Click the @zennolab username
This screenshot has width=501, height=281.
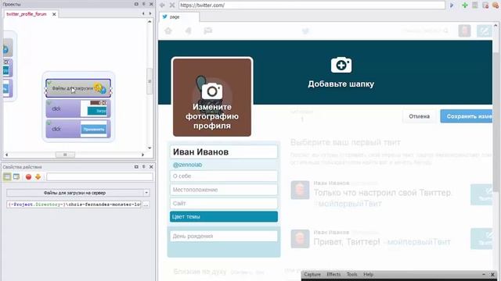pyautogui.click(x=187, y=165)
